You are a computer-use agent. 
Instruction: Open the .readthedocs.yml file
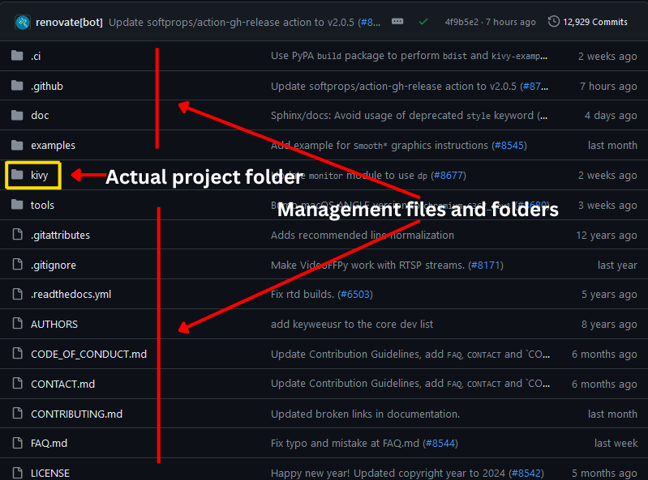pyautogui.click(x=71, y=295)
